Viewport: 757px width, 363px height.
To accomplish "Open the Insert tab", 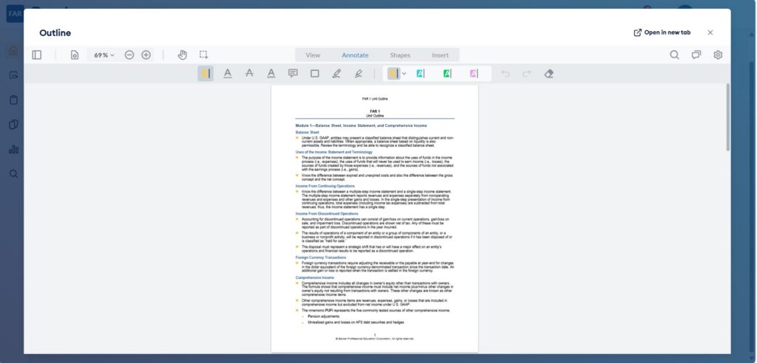I will pyautogui.click(x=440, y=55).
